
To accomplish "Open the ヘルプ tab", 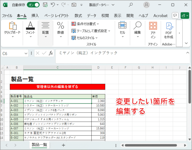I will 143,16.
